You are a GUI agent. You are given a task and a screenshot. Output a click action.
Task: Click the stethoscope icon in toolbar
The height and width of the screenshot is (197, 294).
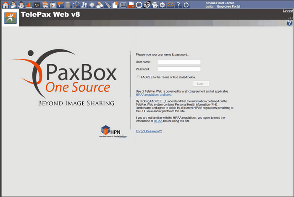(76, 5)
